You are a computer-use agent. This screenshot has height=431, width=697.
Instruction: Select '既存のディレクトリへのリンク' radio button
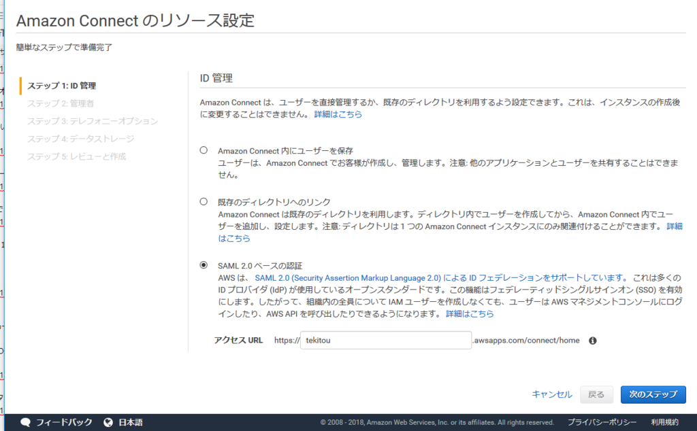tap(203, 201)
